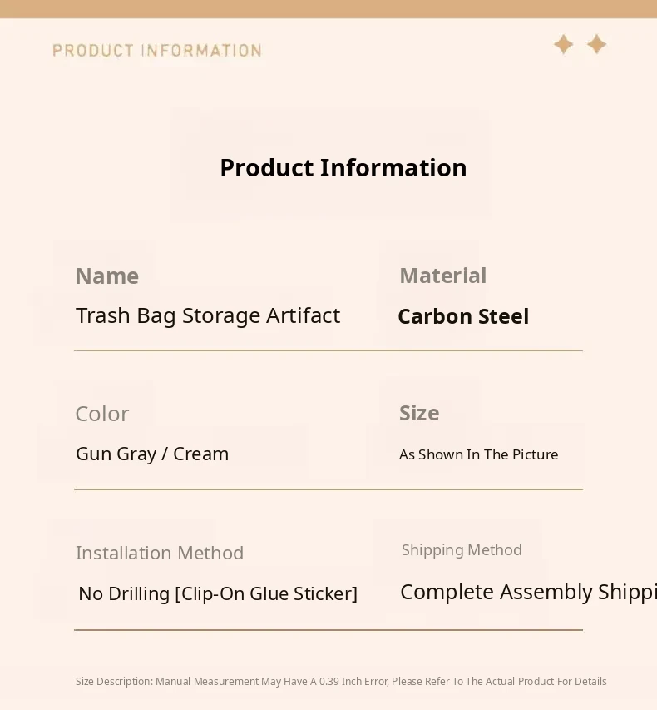This screenshot has width=657, height=710.
Task: Click the Gun Gray / Cream value
Action: pyautogui.click(x=152, y=454)
